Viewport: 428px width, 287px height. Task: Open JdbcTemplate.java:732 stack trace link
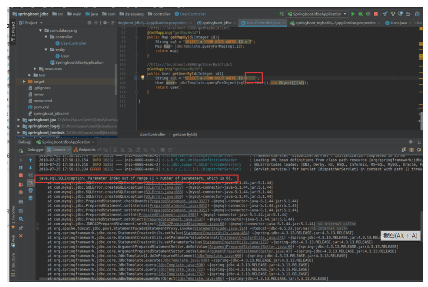coord(181,274)
